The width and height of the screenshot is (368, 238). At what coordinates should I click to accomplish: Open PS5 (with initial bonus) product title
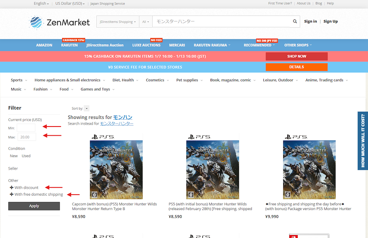point(210,206)
